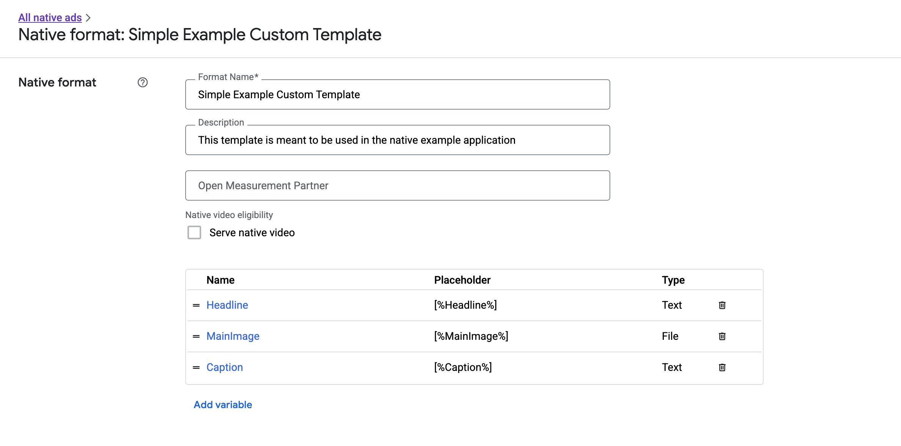Viewport: 901px width, 446px height.
Task: Open the Headline variable link
Action: [227, 305]
